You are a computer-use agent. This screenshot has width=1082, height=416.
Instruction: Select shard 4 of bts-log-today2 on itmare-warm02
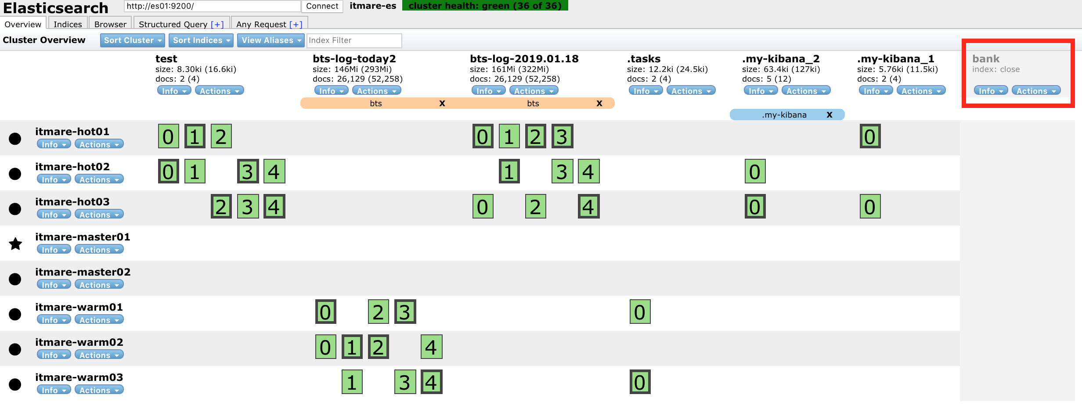tap(431, 347)
